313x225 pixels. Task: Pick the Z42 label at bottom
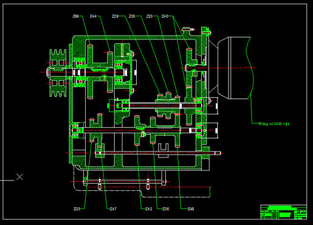tap(149, 209)
